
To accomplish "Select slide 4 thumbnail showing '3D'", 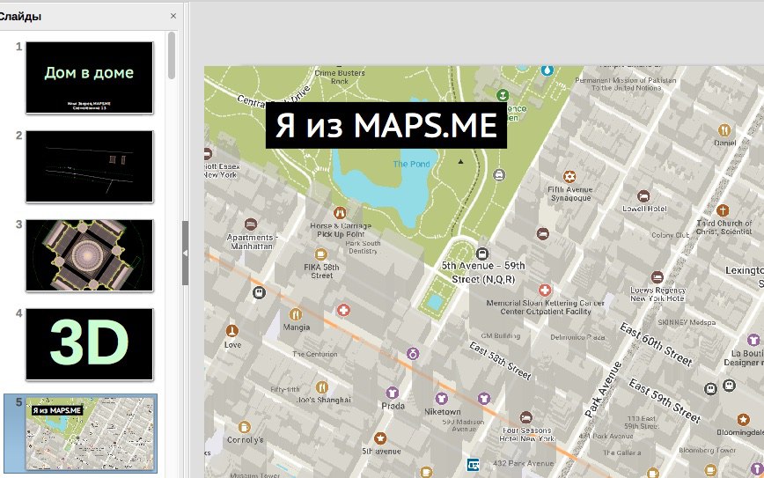I will [x=89, y=344].
